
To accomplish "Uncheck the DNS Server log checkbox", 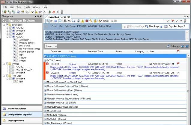I will click(14, 46).
